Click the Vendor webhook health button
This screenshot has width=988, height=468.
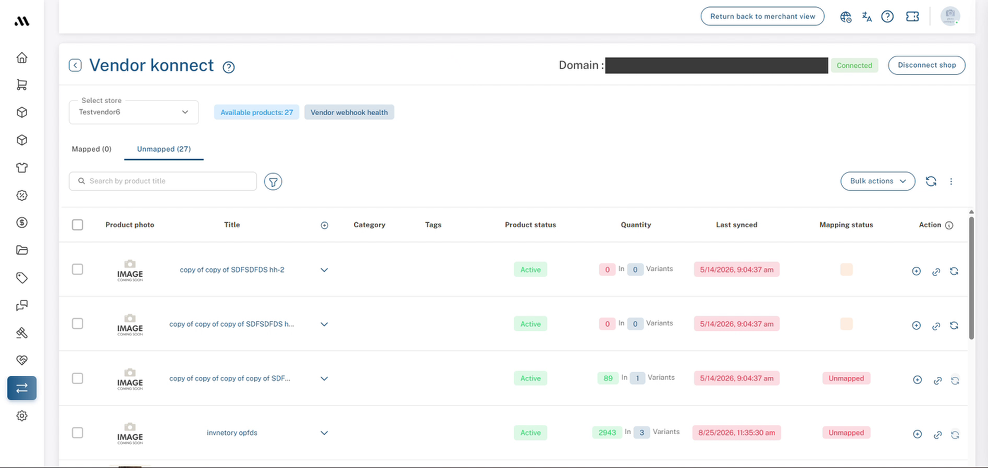click(349, 113)
